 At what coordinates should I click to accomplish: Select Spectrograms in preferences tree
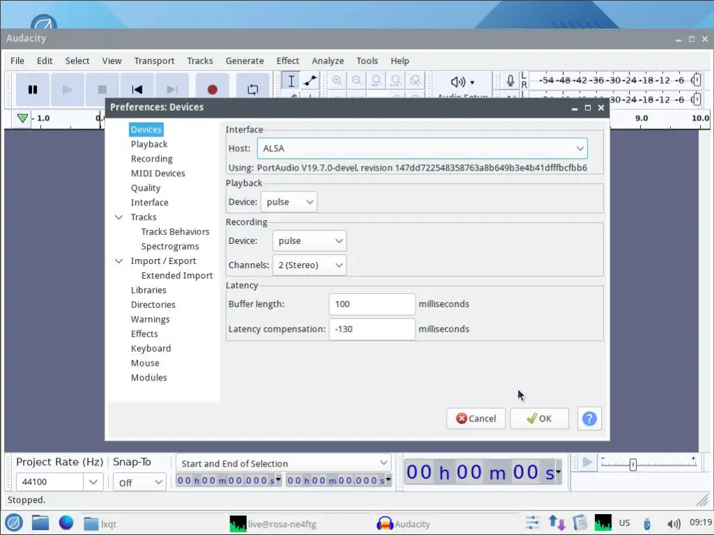coord(170,246)
